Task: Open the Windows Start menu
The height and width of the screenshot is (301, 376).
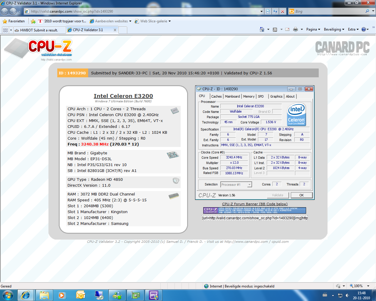Action: click(8, 295)
